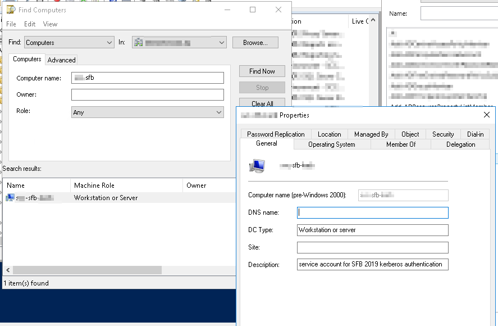This screenshot has height=326, width=498.
Task: Select the General tab in Properties
Action: (267, 143)
